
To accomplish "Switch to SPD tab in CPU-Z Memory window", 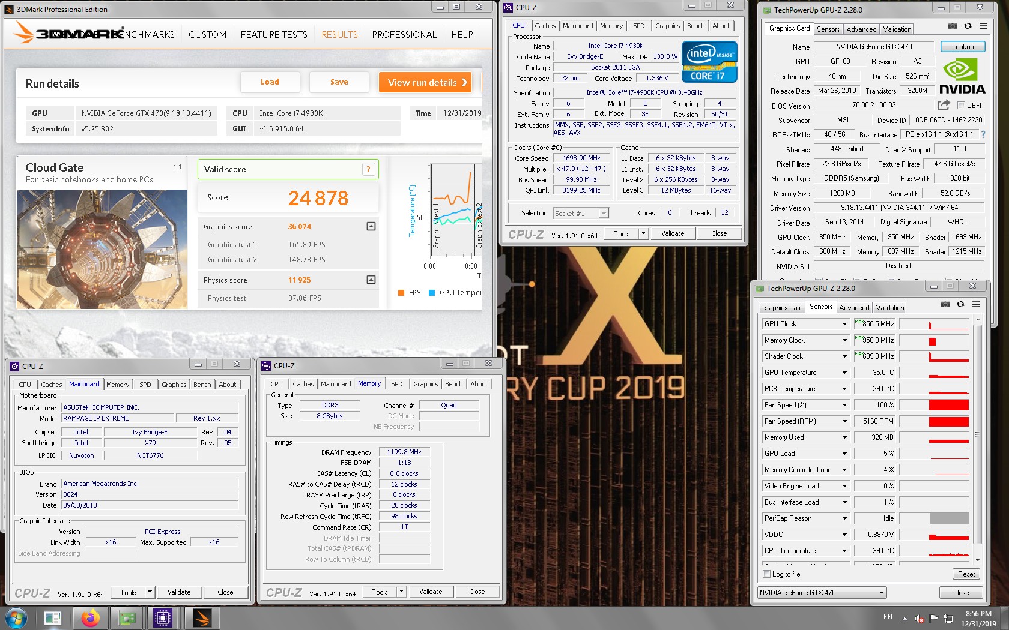I will (397, 384).
